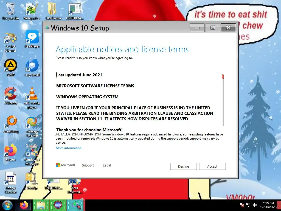Viewport: 281px width, 211px height.
Task: Click the 'Last updated June 2021' text
Action: click(x=79, y=75)
